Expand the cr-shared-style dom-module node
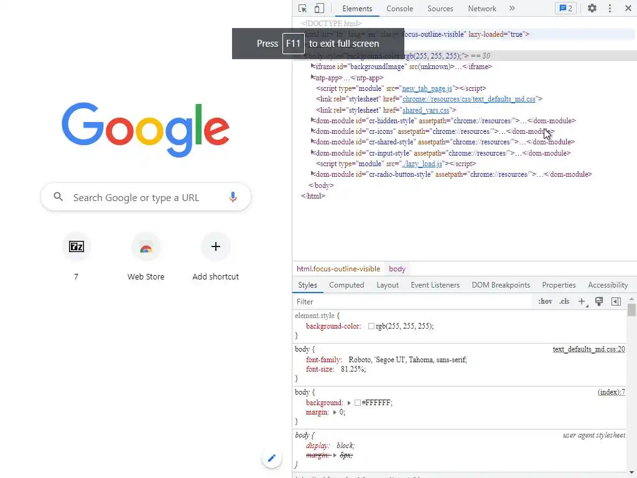637x478 pixels. coord(313,141)
